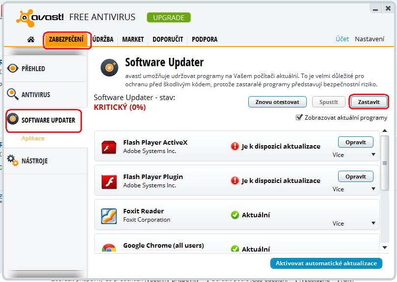
Task: Select Antivirus in the sidebar
Action: (46, 95)
